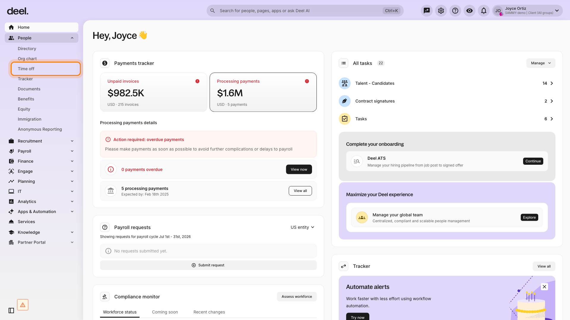570x320 pixels.
Task: Click the search magnifier icon
Action: (x=213, y=11)
